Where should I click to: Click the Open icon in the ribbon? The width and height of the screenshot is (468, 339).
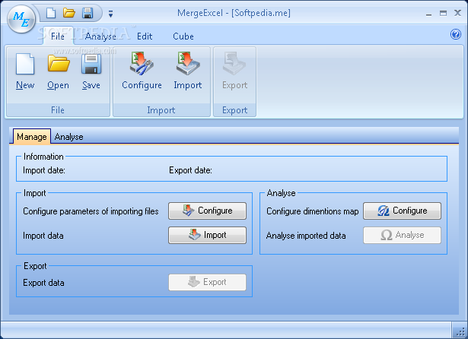(58, 71)
